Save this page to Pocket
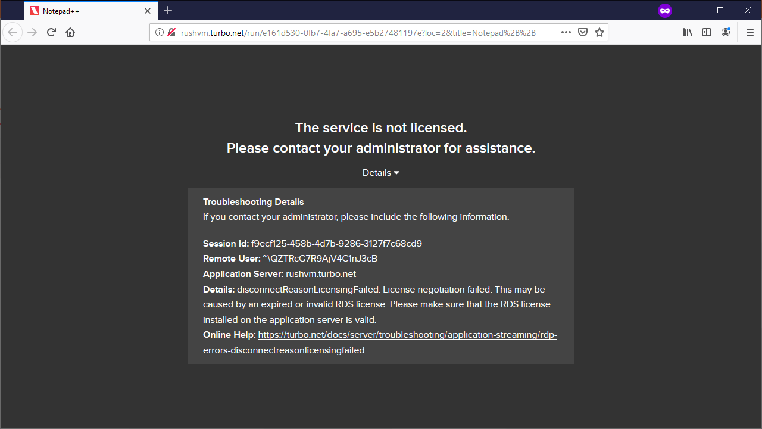762x429 pixels. click(x=583, y=32)
